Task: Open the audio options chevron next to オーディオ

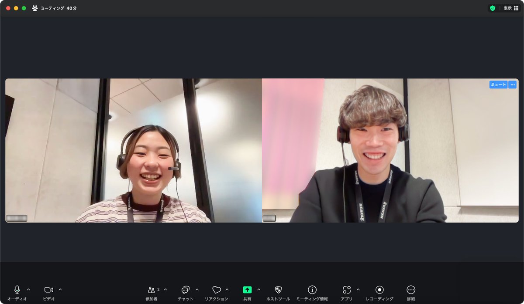Action: click(28, 289)
